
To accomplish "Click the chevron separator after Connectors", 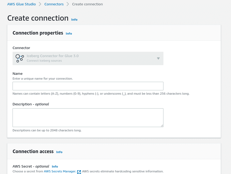I will pyautogui.click(x=68, y=4).
